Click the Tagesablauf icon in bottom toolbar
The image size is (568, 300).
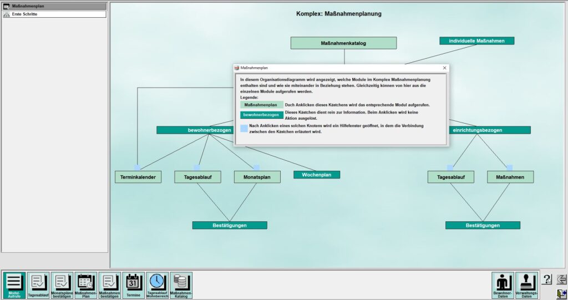click(38, 285)
